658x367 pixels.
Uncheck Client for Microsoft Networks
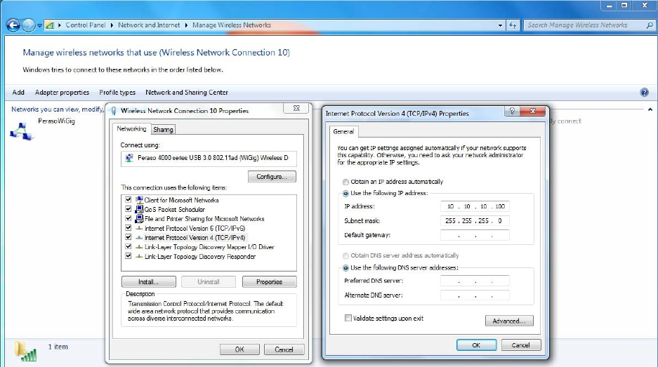129,200
